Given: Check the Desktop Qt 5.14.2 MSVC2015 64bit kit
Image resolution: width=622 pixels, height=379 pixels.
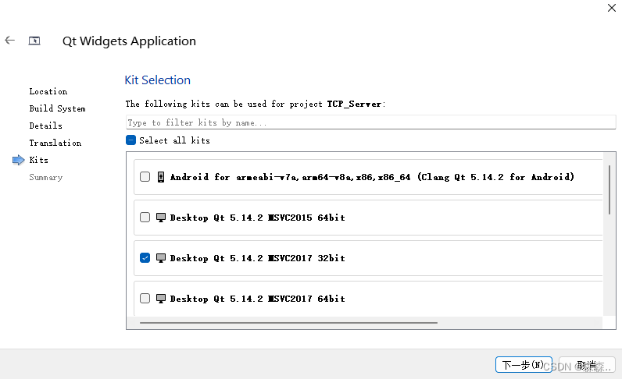Looking at the screenshot, I should (x=145, y=218).
